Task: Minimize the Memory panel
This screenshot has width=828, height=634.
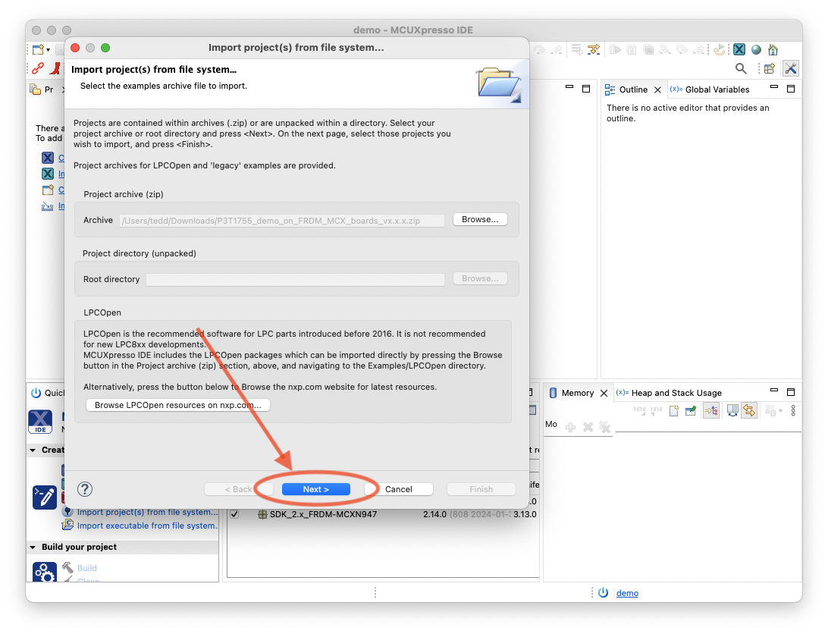Action: click(x=774, y=391)
